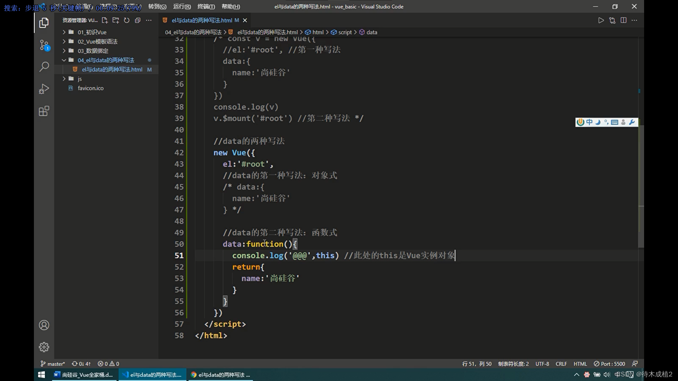Toggle IME Chinese mode 中

coord(589,122)
